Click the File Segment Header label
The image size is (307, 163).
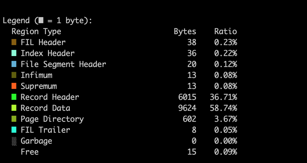(63, 64)
